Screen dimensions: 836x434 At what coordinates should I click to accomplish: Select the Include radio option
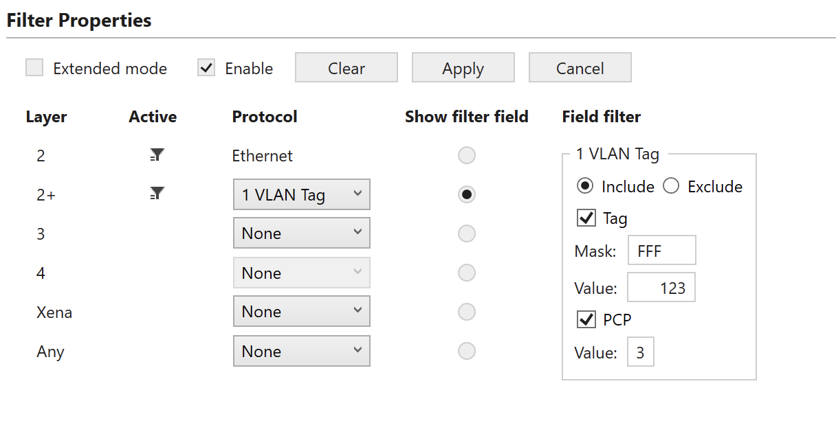pos(585,186)
